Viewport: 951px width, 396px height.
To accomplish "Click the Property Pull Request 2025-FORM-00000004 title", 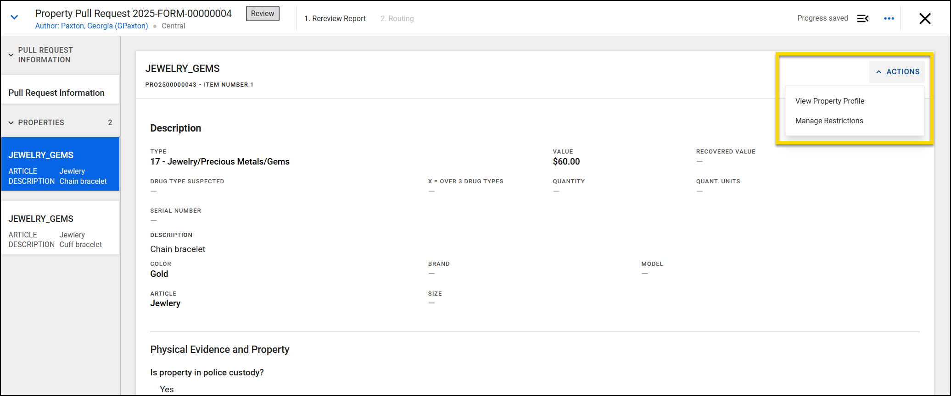I will [133, 13].
